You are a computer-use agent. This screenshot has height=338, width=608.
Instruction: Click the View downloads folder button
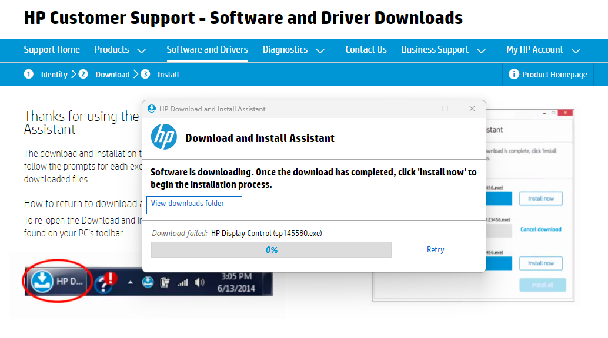[x=194, y=205]
